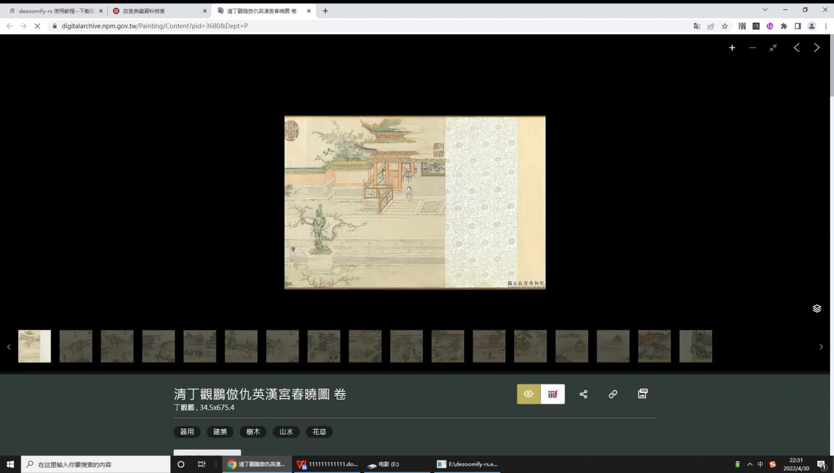Toggle the eye view button
834x473 pixels.
pyautogui.click(x=529, y=394)
